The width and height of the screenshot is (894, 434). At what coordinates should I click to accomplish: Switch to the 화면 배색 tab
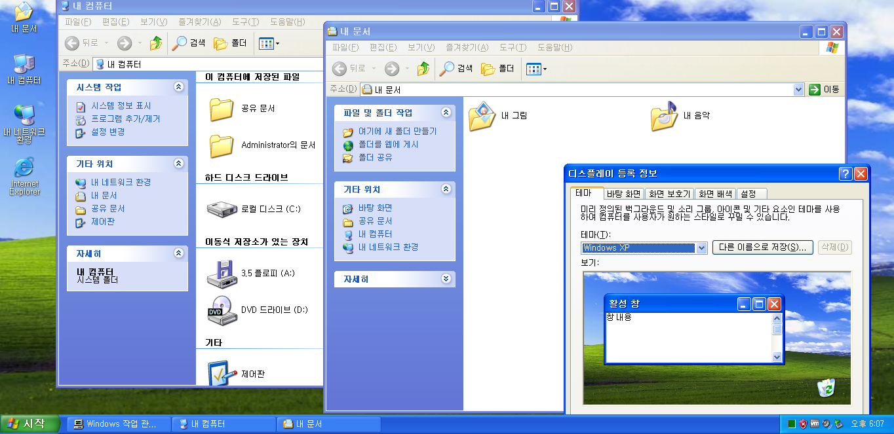tap(715, 194)
